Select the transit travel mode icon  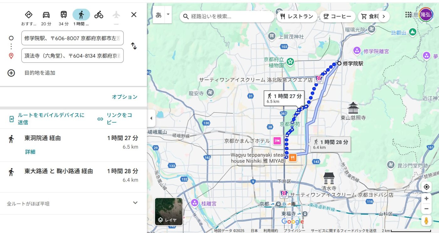coord(64,15)
